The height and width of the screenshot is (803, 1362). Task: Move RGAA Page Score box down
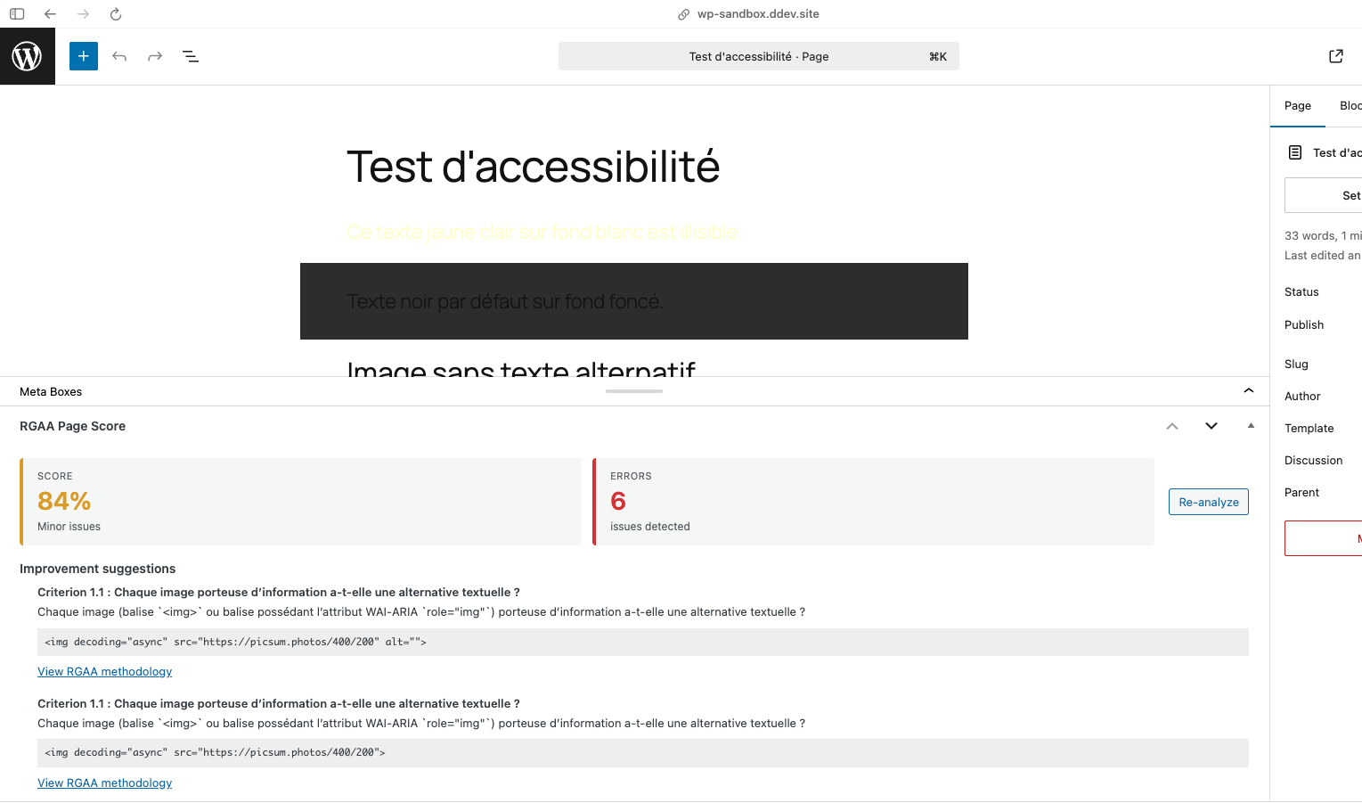click(1211, 426)
